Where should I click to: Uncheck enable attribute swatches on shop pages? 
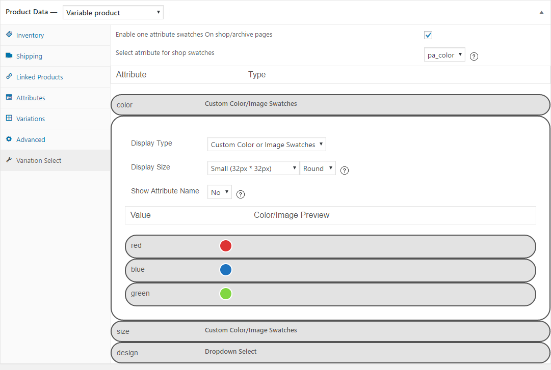[x=428, y=35]
